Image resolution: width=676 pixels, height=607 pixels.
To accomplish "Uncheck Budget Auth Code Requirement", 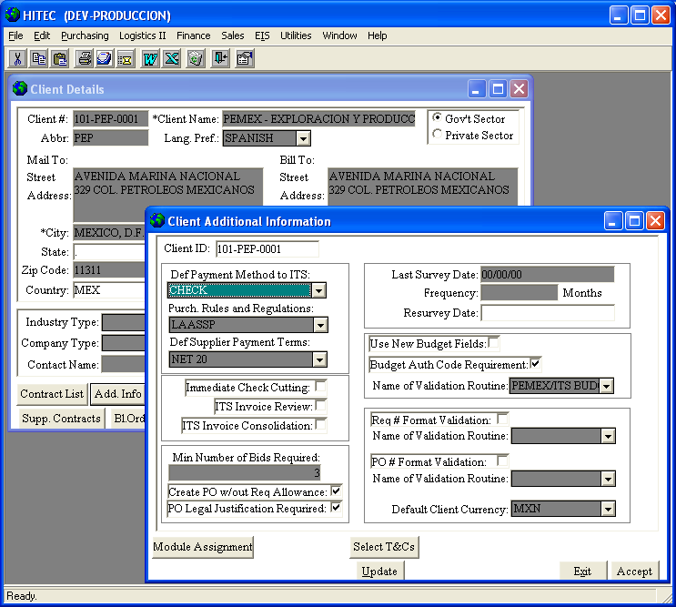I will (536, 363).
